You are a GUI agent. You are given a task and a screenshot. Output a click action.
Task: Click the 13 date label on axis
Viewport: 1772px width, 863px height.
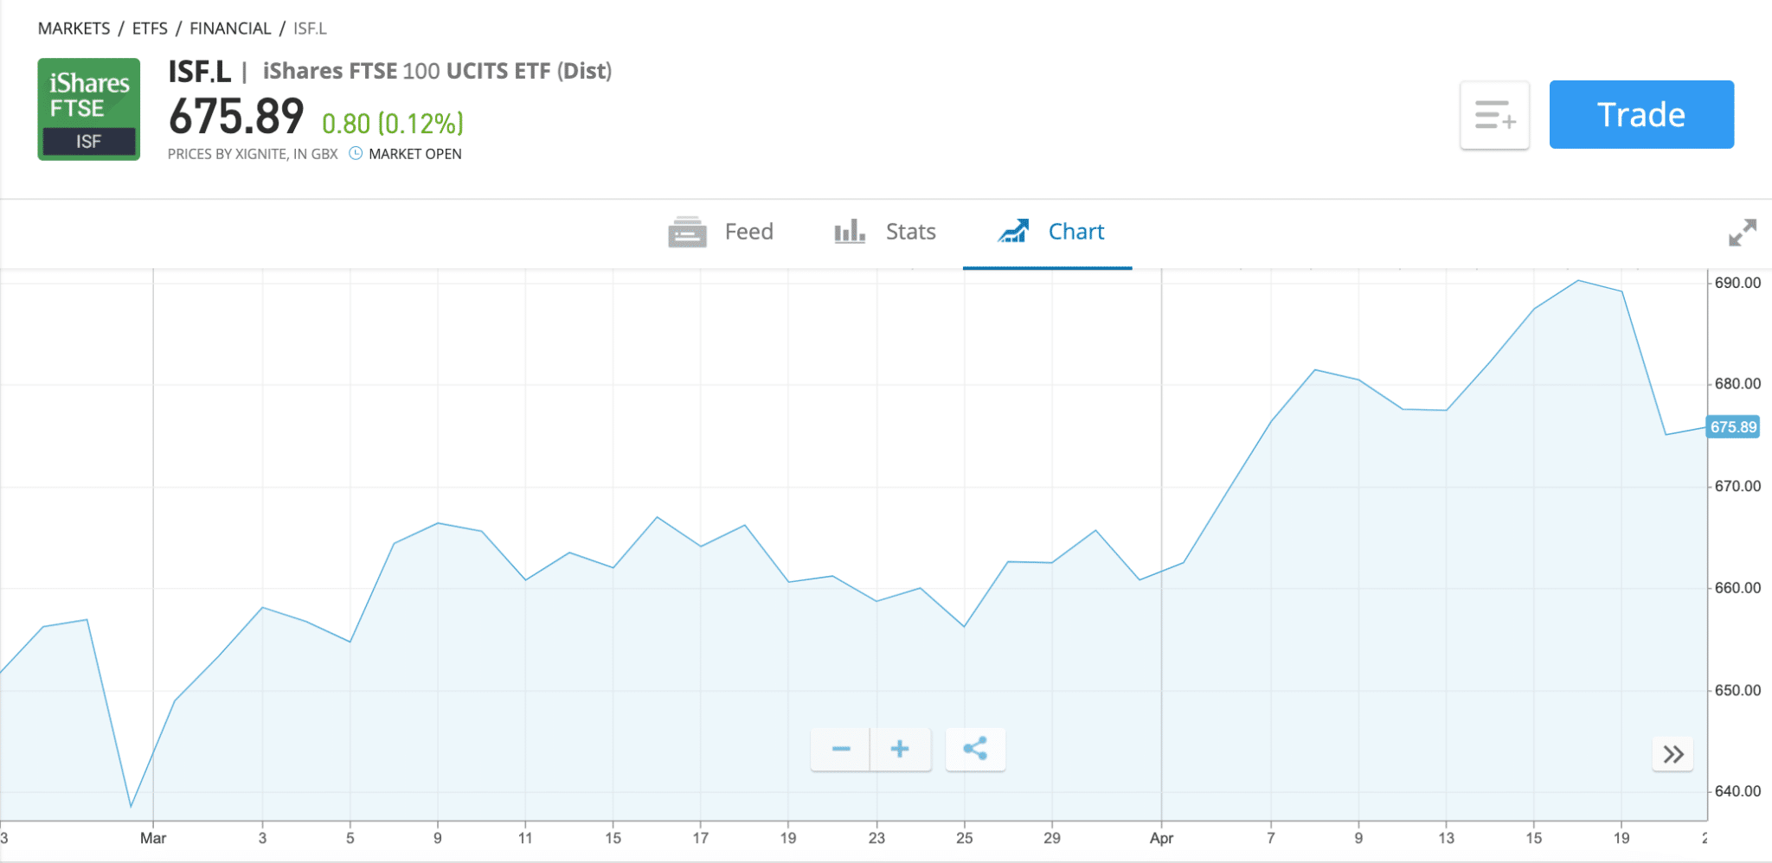click(x=1446, y=838)
